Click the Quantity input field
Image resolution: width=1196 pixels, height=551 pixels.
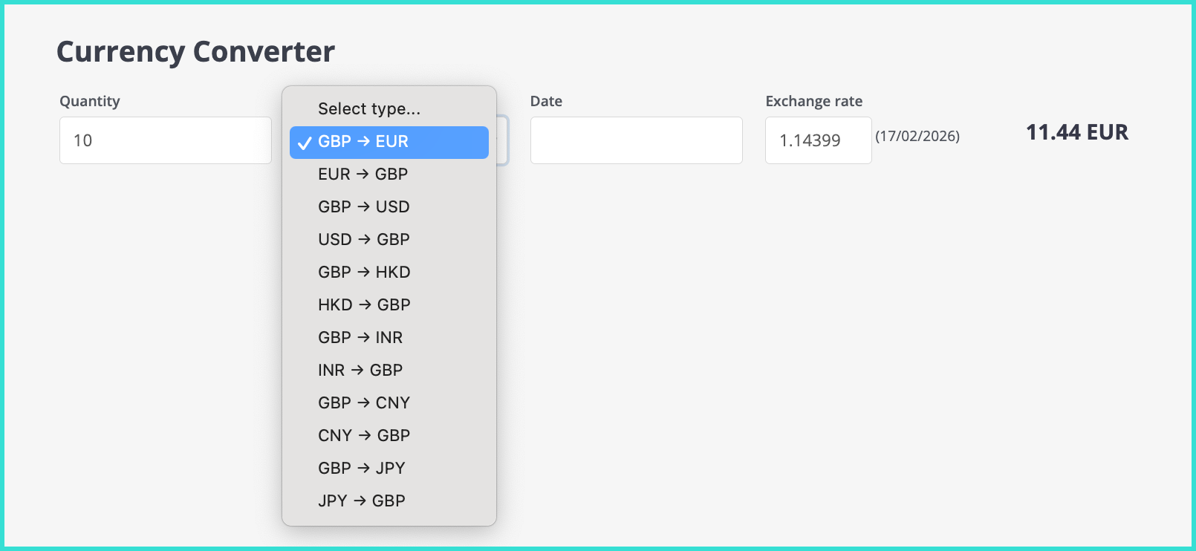(x=165, y=140)
